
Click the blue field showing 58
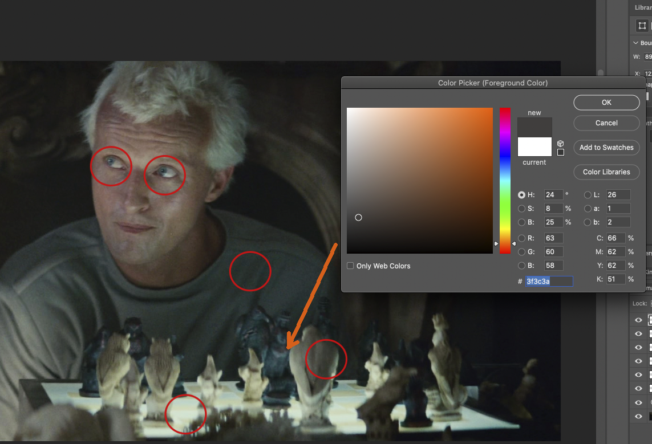pyautogui.click(x=553, y=266)
